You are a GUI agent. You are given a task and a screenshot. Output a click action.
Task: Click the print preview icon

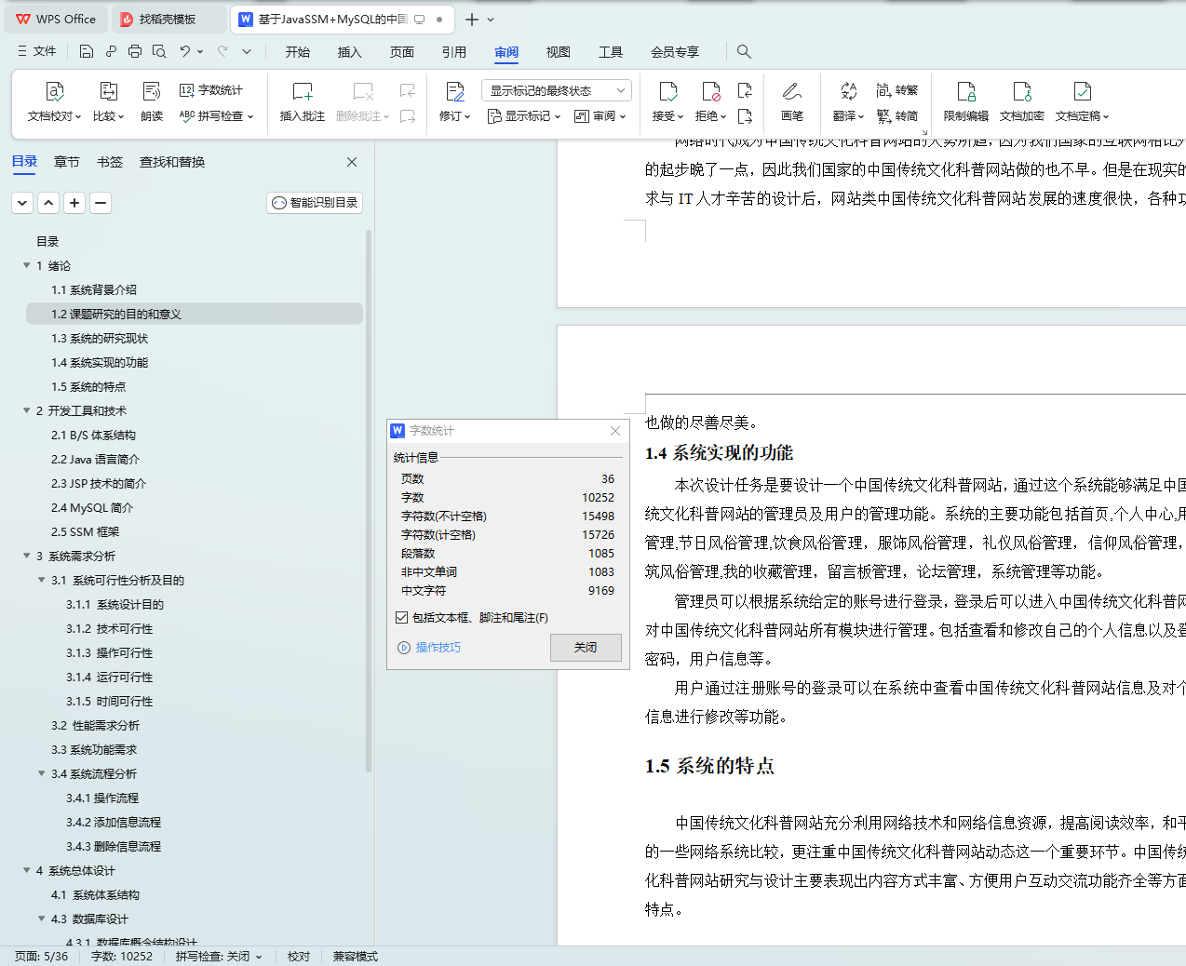(x=159, y=51)
